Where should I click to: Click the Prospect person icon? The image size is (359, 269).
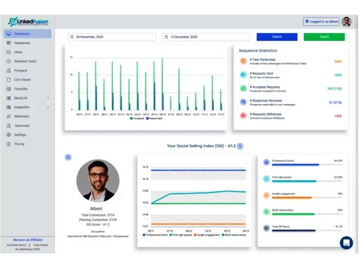(x=9, y=70)
